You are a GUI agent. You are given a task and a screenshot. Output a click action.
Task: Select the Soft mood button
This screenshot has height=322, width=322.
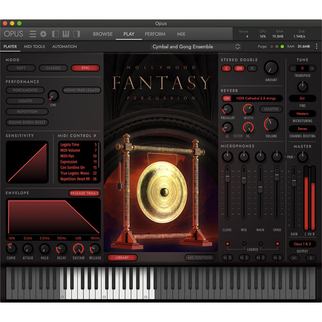click(21, 68)
